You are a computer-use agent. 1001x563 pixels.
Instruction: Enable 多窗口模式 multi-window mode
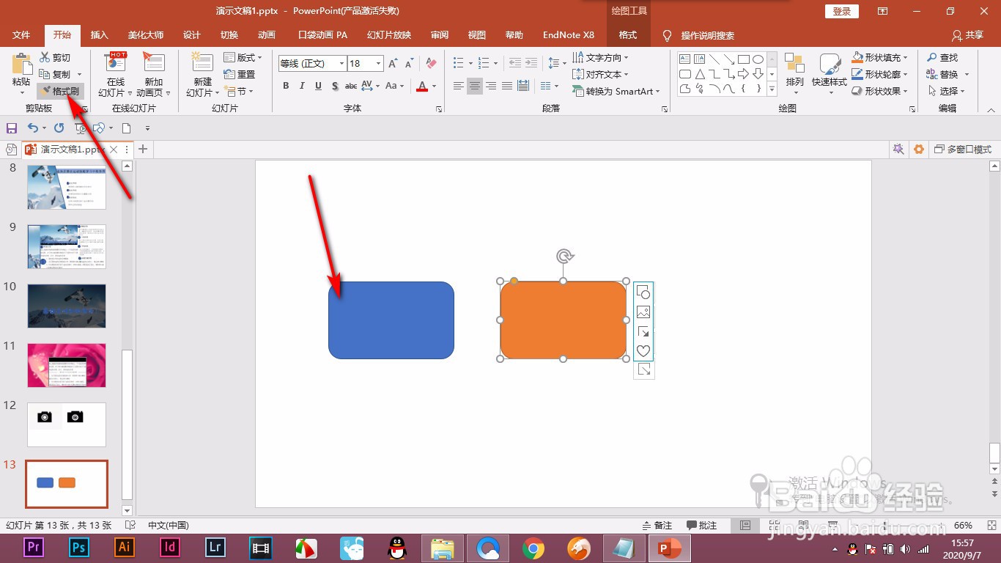pyautogui.click(x=963, y=149)
